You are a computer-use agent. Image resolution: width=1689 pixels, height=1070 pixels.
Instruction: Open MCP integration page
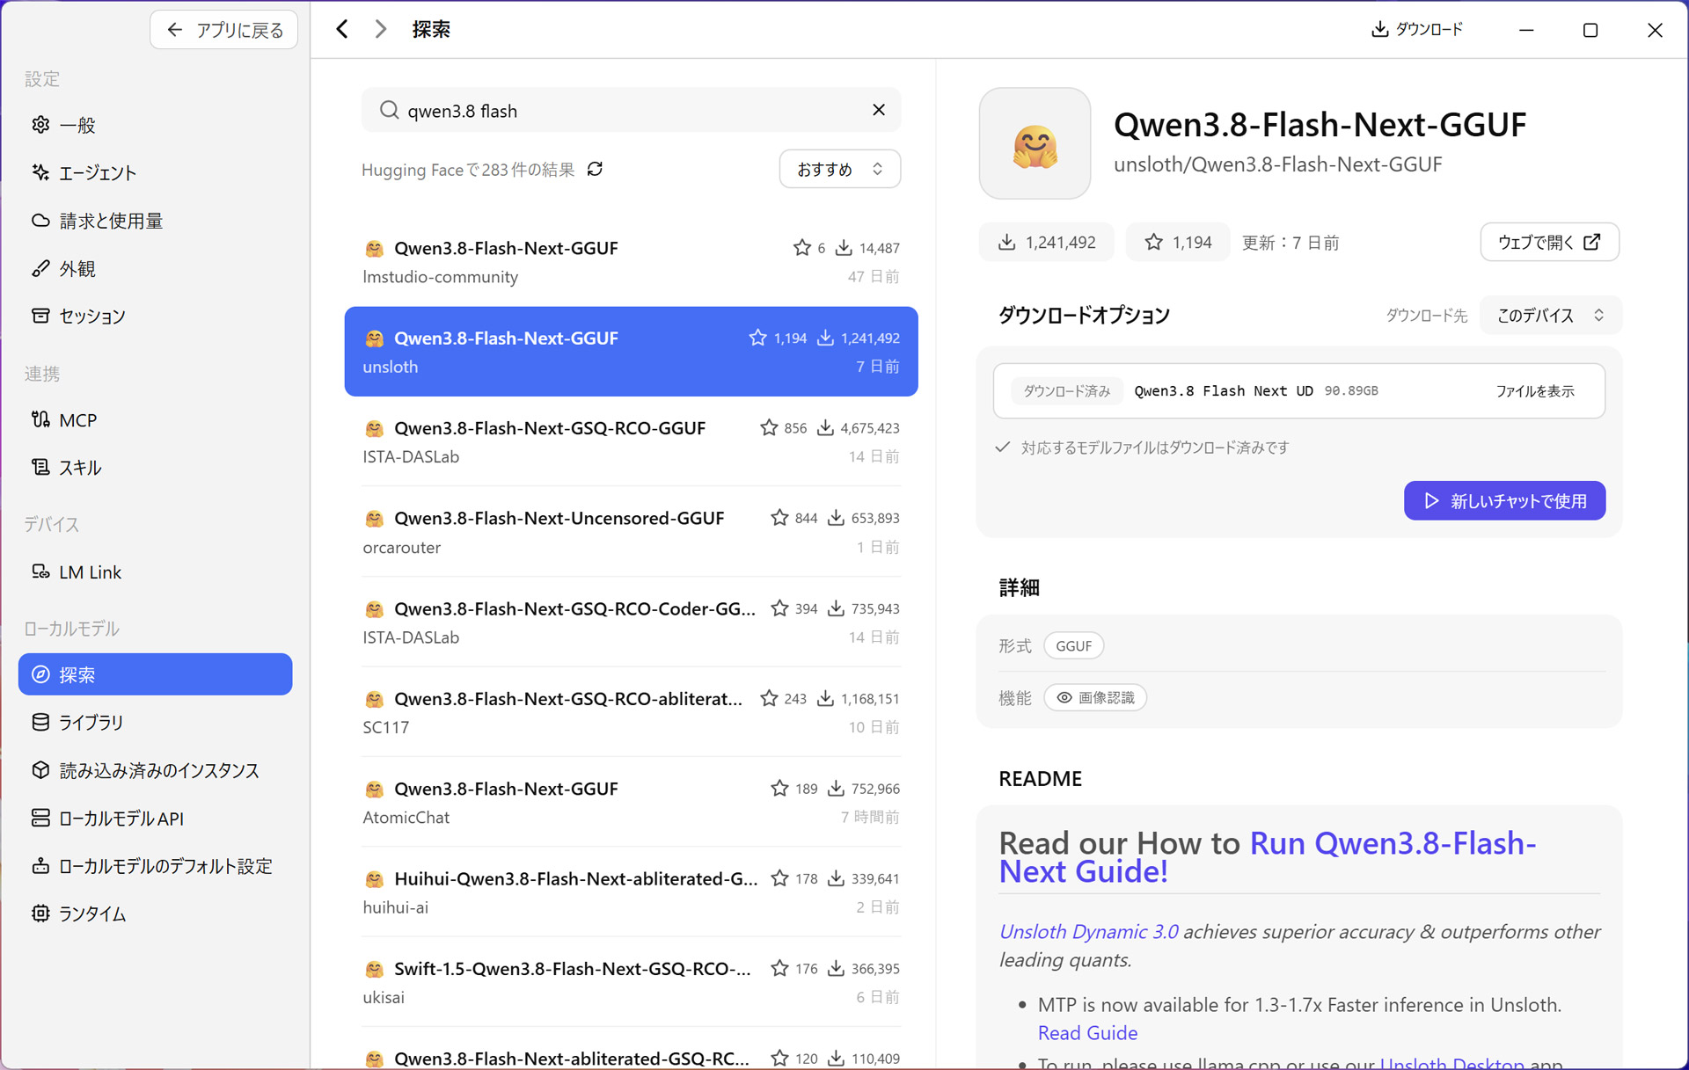[155, 419]
